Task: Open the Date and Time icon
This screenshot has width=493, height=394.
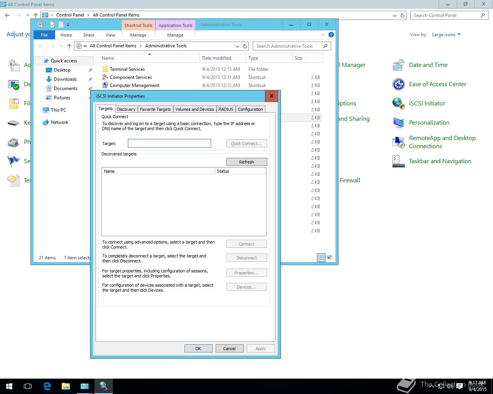Action: (x=399, y=65)
